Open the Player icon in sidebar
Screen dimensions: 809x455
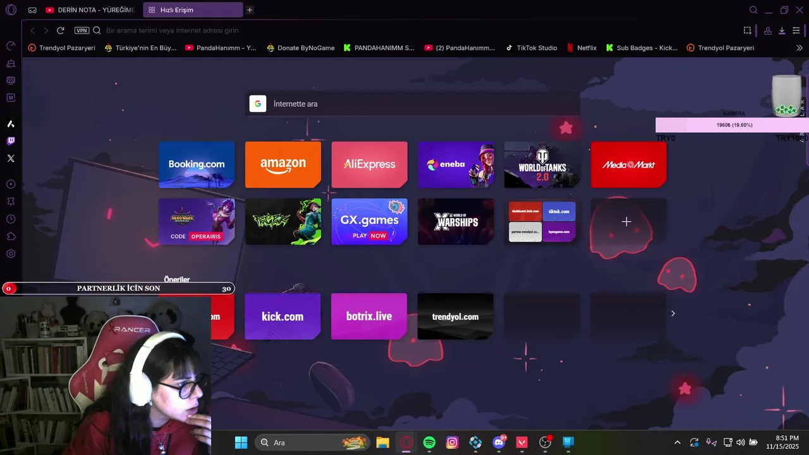pos(11,184)
